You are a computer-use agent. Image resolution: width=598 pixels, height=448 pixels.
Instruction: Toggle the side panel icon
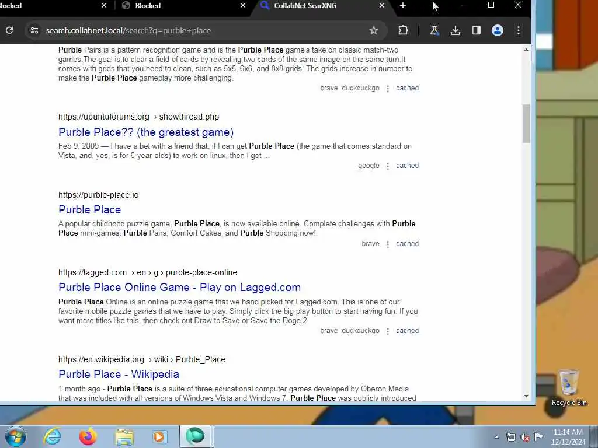(x=477, y=30)
